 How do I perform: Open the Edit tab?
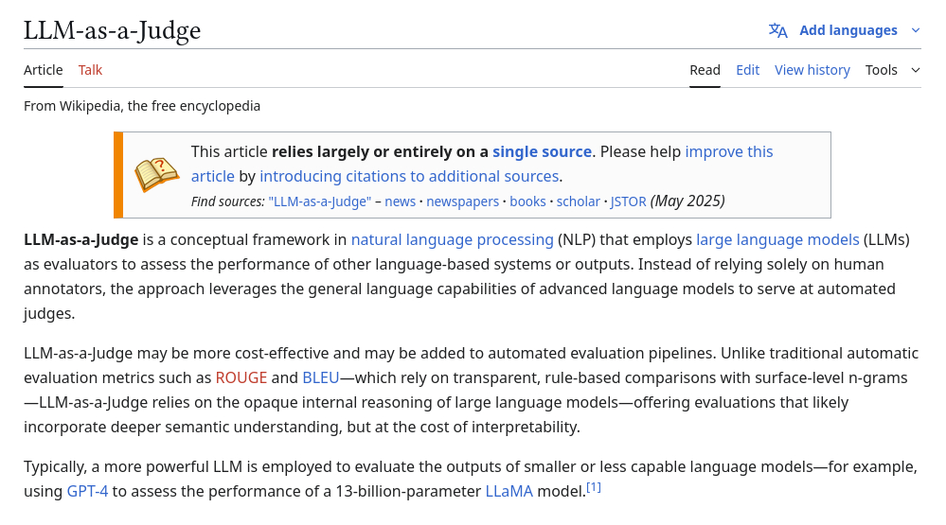(x=747, y=70)
